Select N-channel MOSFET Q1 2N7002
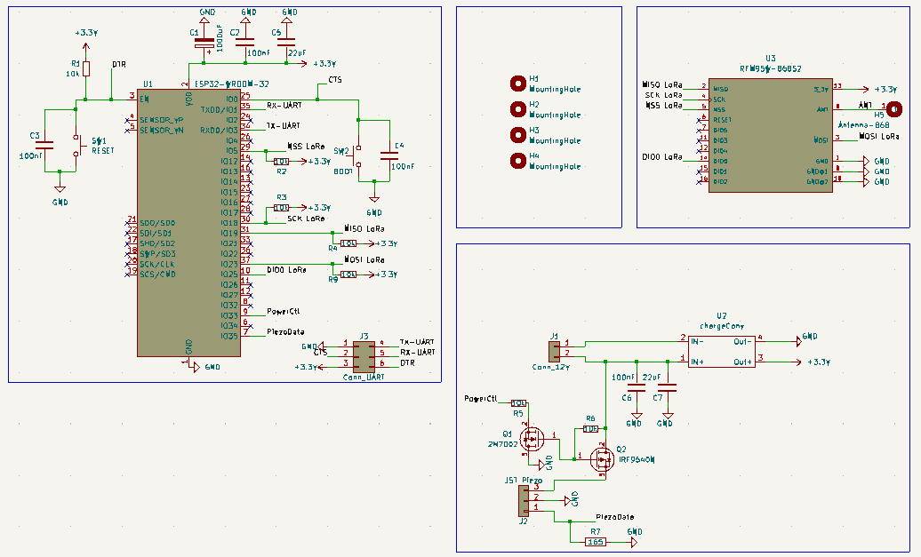The image size is (921, 557). click(x=531, y=438)
